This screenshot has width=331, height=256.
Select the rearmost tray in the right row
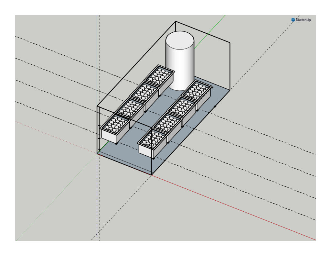click(x=197, y=92)
